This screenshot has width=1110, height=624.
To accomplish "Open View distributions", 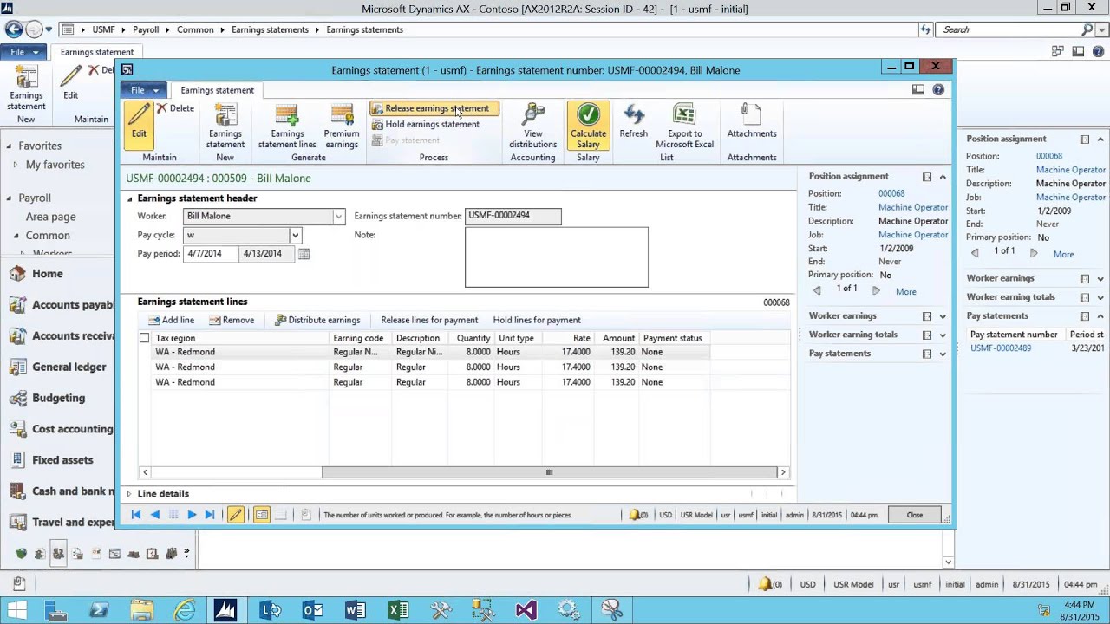I will (533, 127).
